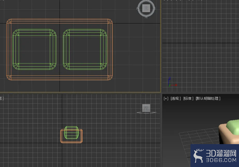Select the green cushion wireframe in the lower-left viewport
Viewport: 239px width, 167px height.
click(x=71, y=133)
